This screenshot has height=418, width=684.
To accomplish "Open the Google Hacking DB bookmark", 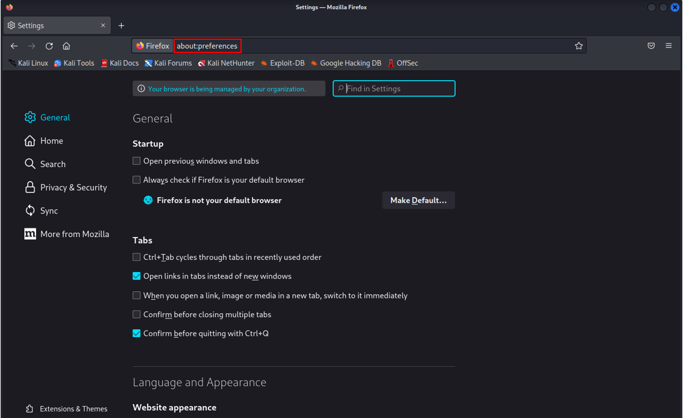I will coord(346,63).
